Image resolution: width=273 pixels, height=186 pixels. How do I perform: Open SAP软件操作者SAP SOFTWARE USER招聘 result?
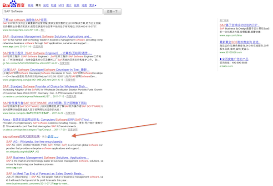click(x=45, y=103)
